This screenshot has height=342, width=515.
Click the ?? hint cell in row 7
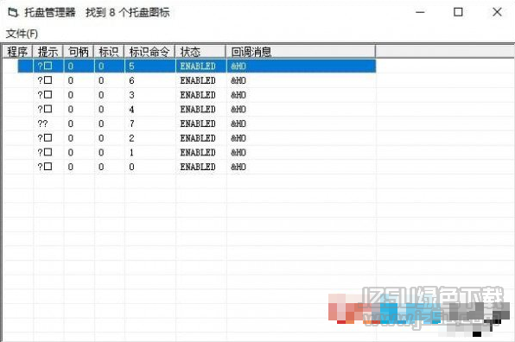pyautogui.click(x=42, y=123)
